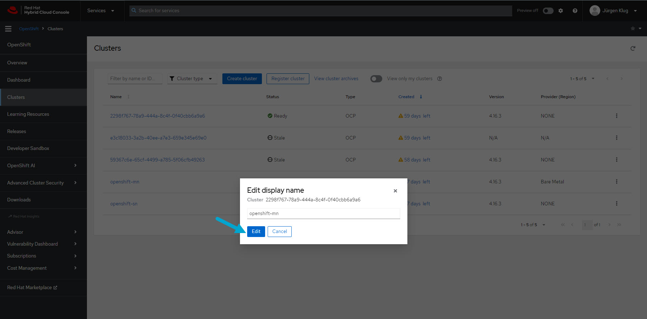647x319 pixels.
Task: Close the Edit display name dialog
Action: [x=395, y=191]
